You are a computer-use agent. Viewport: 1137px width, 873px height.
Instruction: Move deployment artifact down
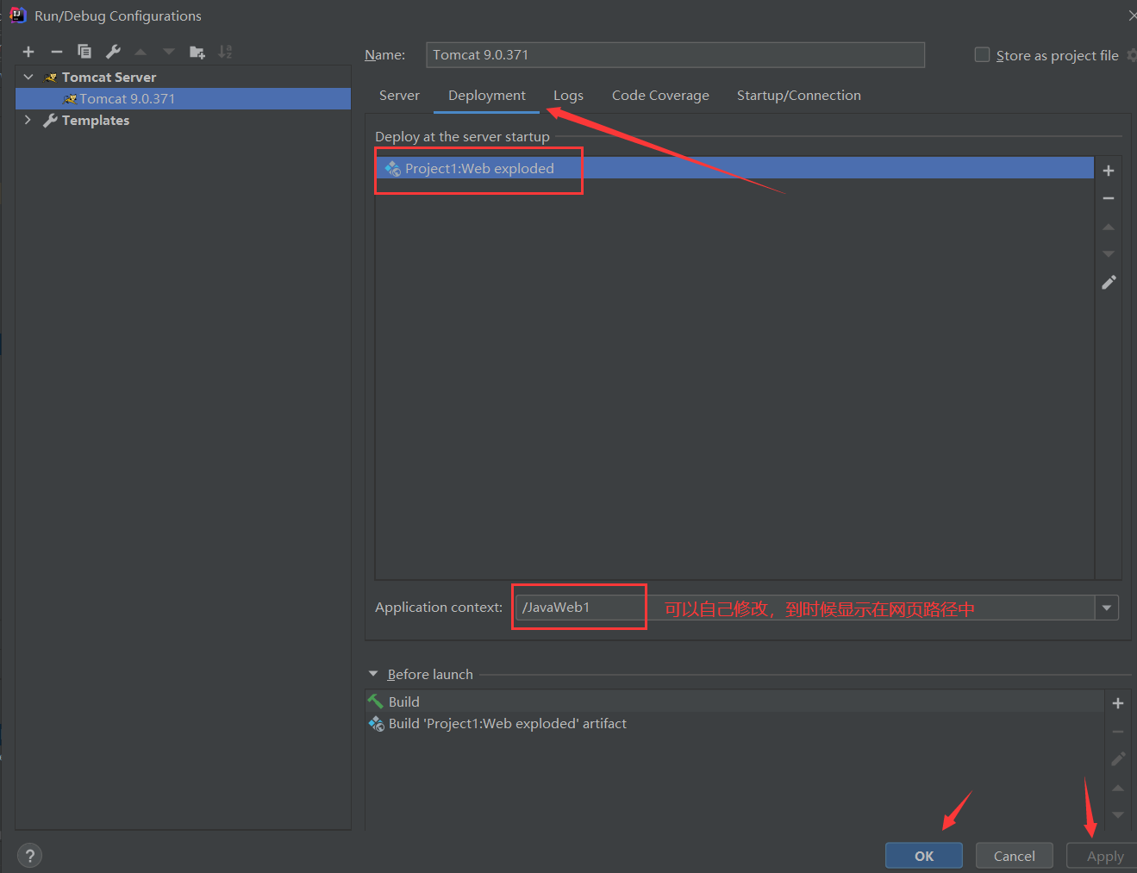coord(1109,254)
